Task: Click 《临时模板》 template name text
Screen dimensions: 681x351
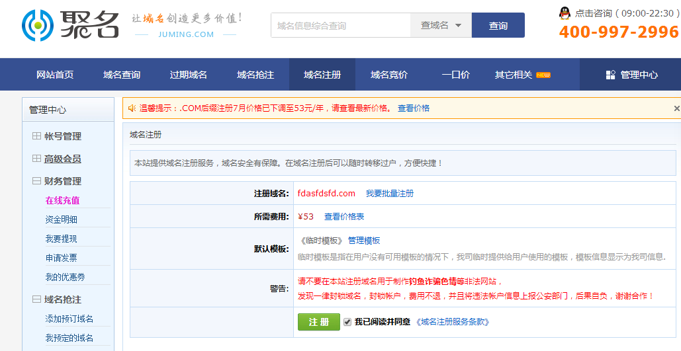Action: click(x=322, y=241)
